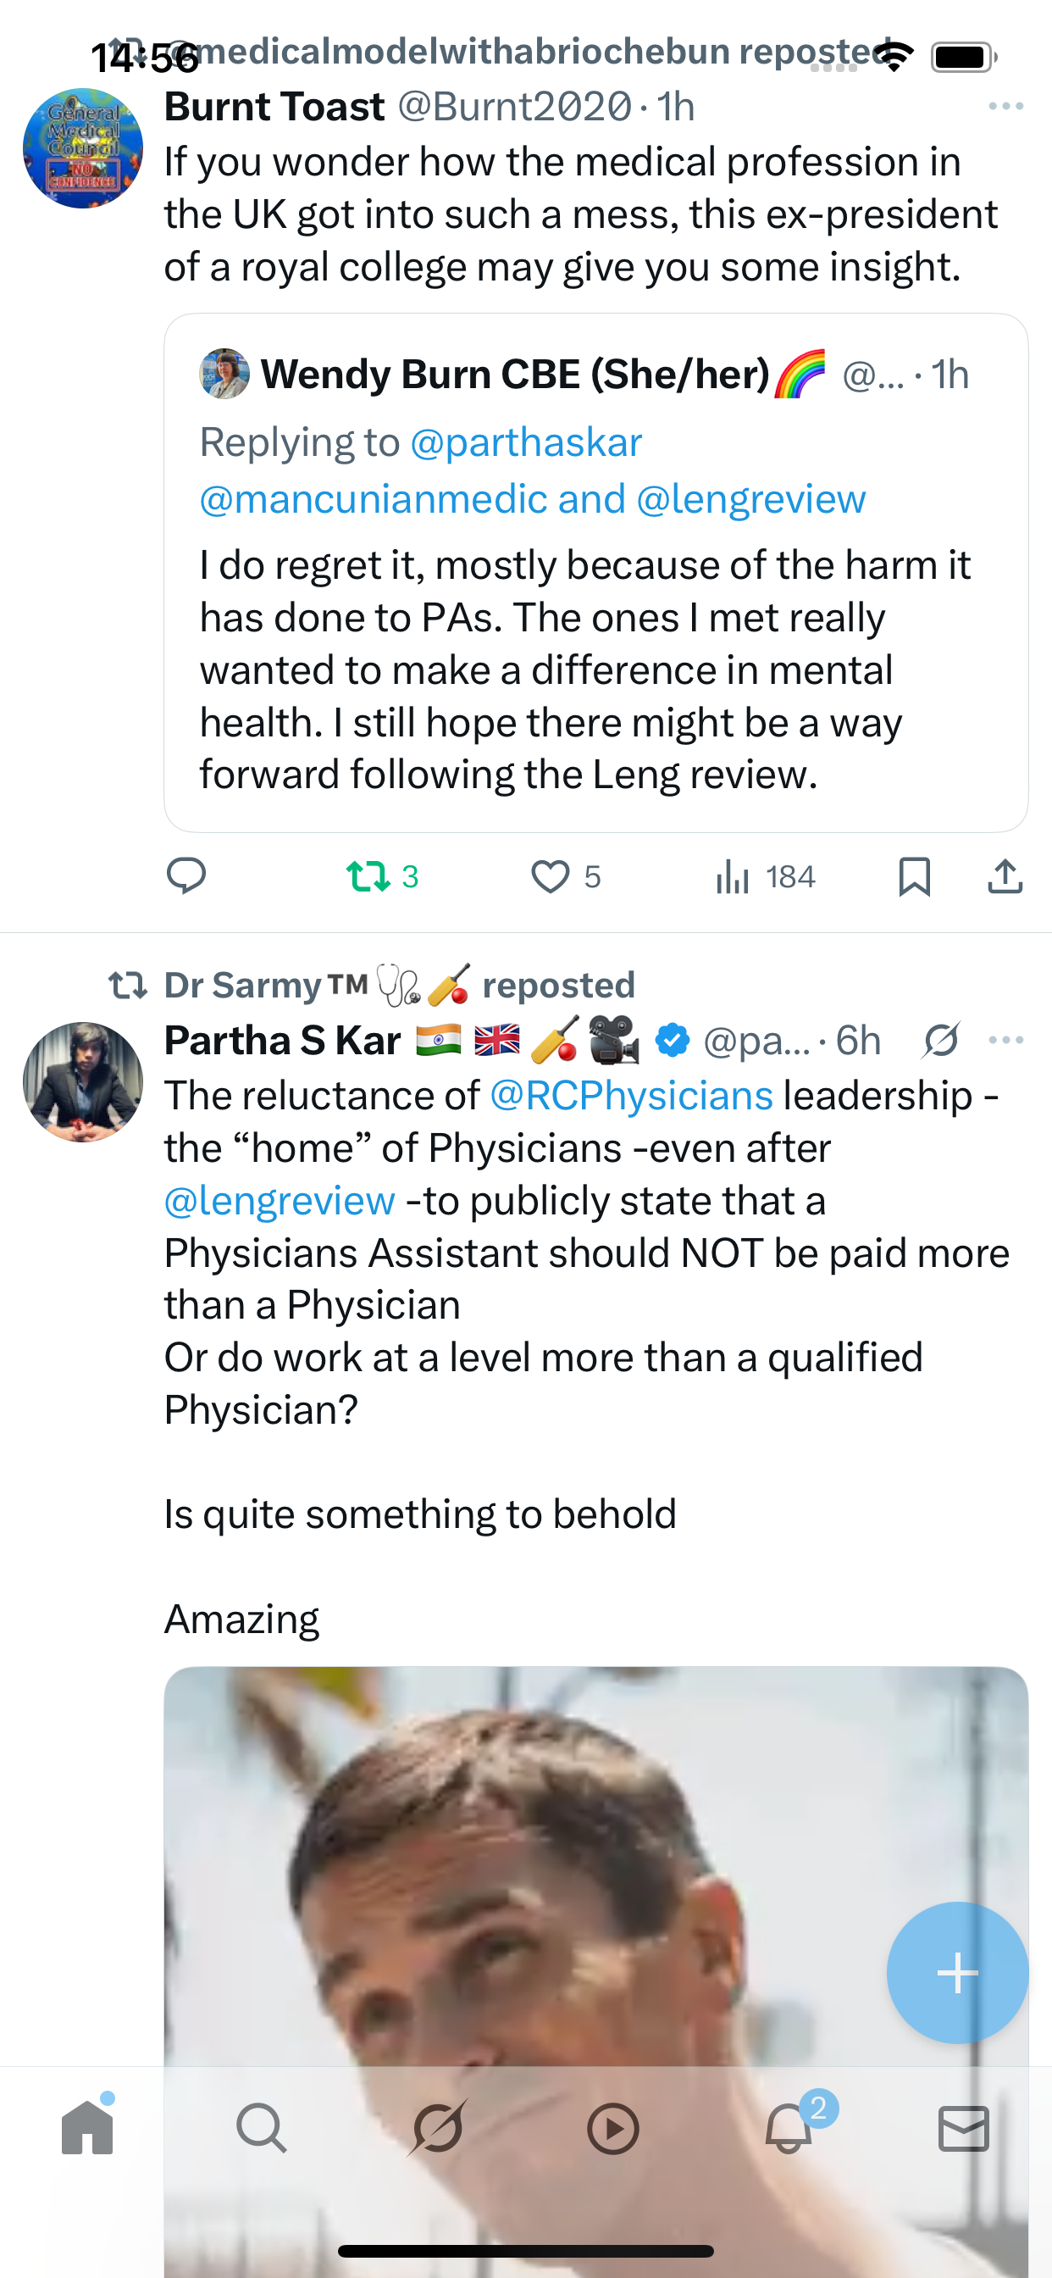Reply to Burnt Toast's post
Viewport: 1052px width, 2278px height.
point(185,876)
